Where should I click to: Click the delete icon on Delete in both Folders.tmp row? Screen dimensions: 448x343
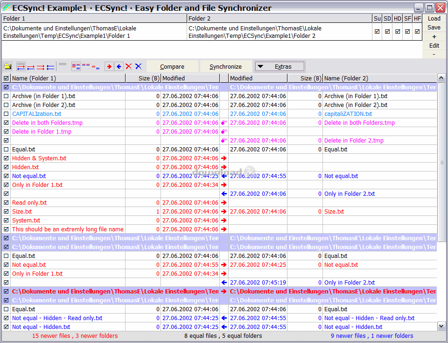tap(224, 123)
